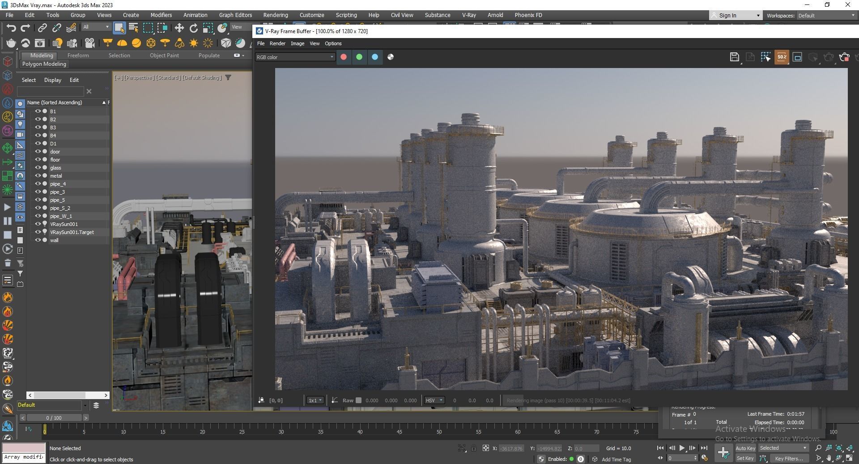
Task: Open the RGB color channel dropdown
Action: click(x=295, y=57)
